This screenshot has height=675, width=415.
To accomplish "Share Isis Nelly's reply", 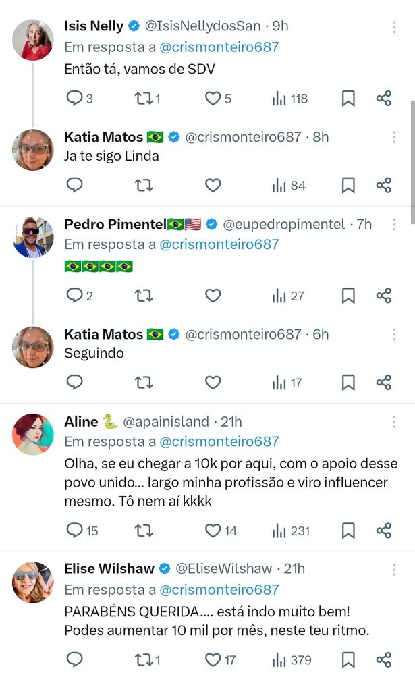I will click(383, 98).
